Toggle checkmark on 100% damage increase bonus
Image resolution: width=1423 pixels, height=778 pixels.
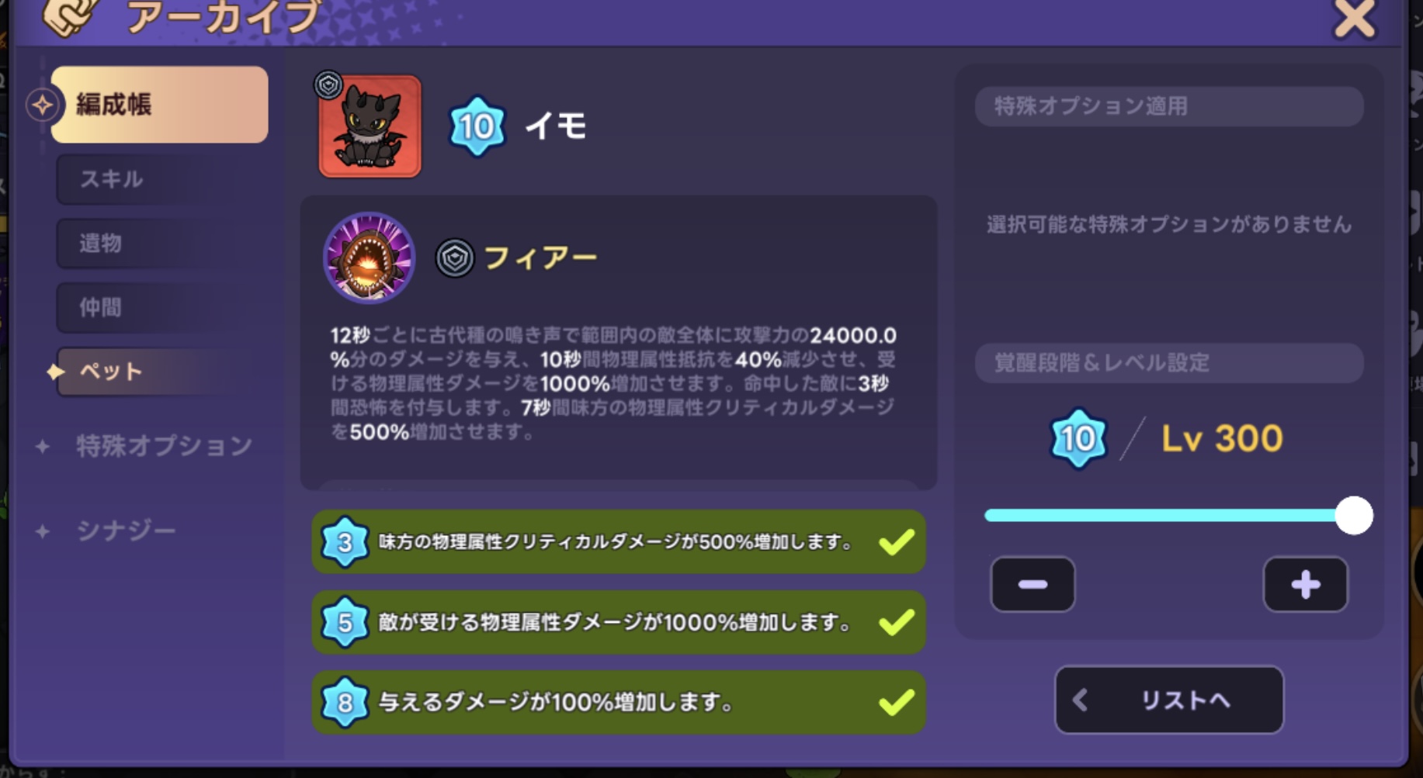click(x=897, y=703)
